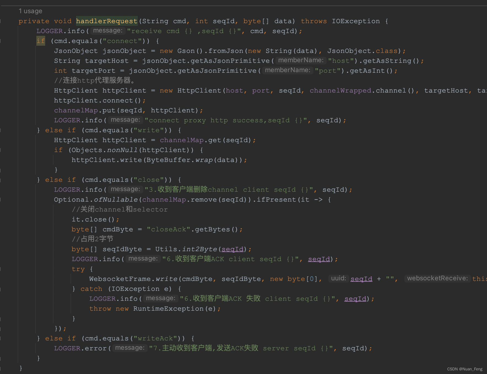
Task: Click the "write" string literal
Action: coord(148,130)
